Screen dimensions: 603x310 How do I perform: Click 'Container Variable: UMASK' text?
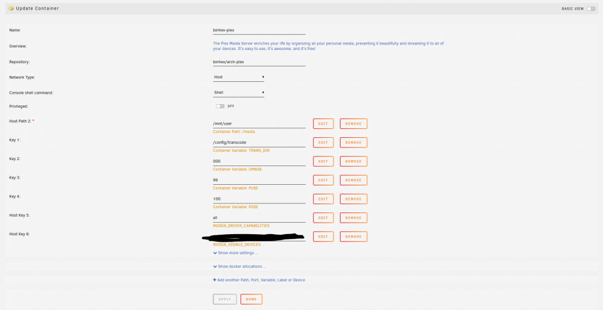(237, 169)
